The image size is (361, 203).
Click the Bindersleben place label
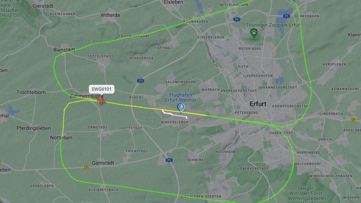tap(174, 122)
